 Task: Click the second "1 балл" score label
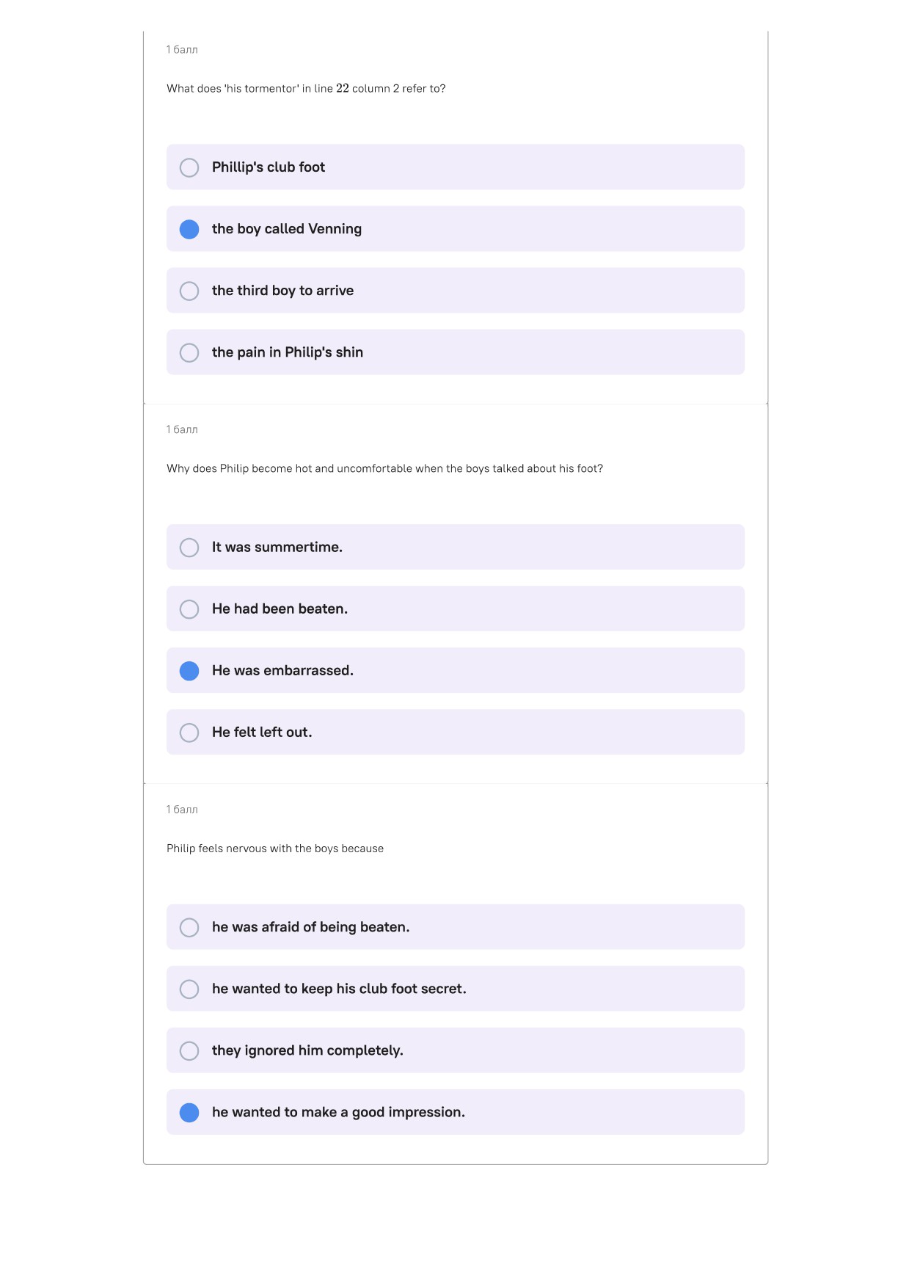pyautogui.click(x=182, y=429)
